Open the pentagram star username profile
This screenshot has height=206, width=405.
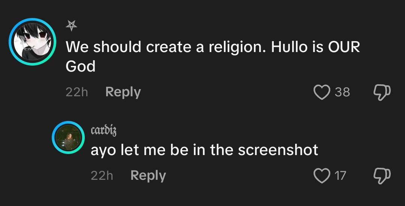point(71,25)
